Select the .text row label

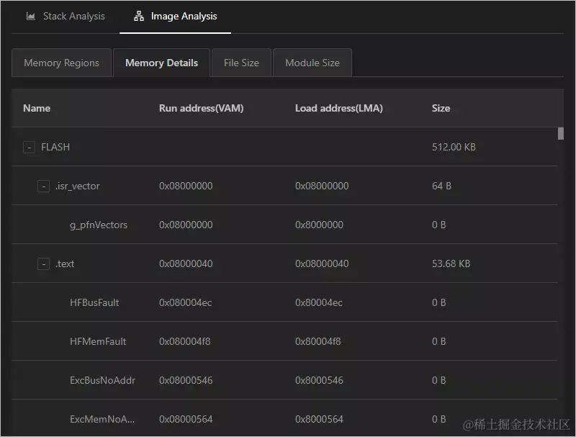[x=65, y=264]
